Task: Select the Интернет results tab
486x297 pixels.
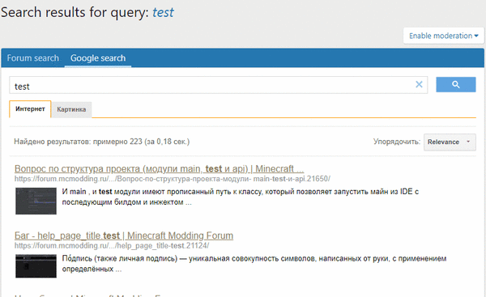Action: click(30, 109)
